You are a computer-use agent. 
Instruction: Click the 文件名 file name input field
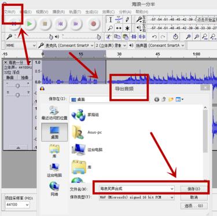[x=137, y=189]
